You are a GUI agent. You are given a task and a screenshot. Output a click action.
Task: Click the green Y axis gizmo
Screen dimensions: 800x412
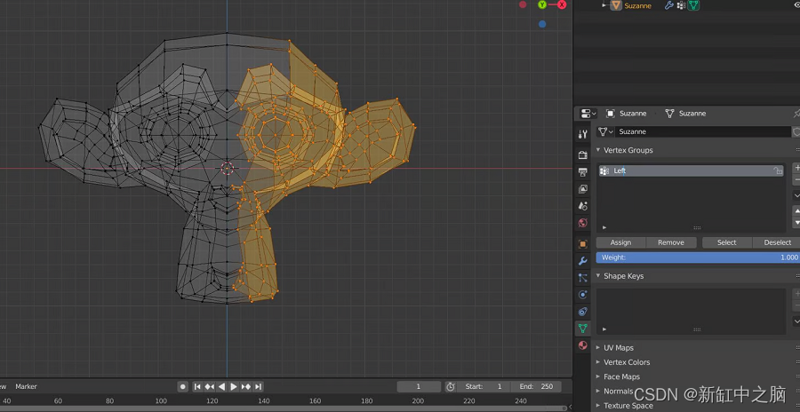[542, 5]
